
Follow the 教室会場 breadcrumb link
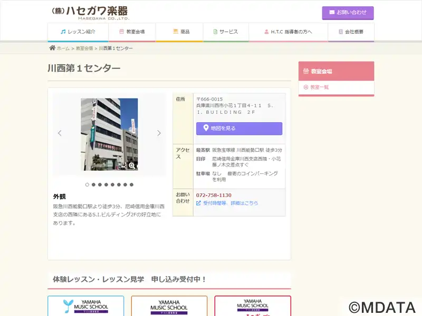coord(84,48)
